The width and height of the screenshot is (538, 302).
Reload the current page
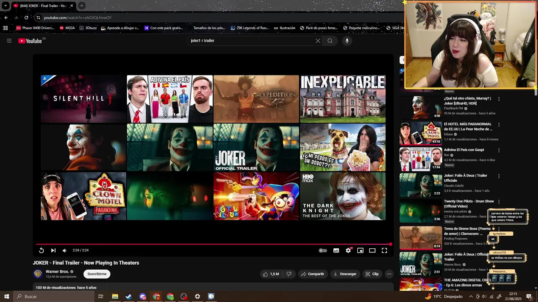pos(26,18)
